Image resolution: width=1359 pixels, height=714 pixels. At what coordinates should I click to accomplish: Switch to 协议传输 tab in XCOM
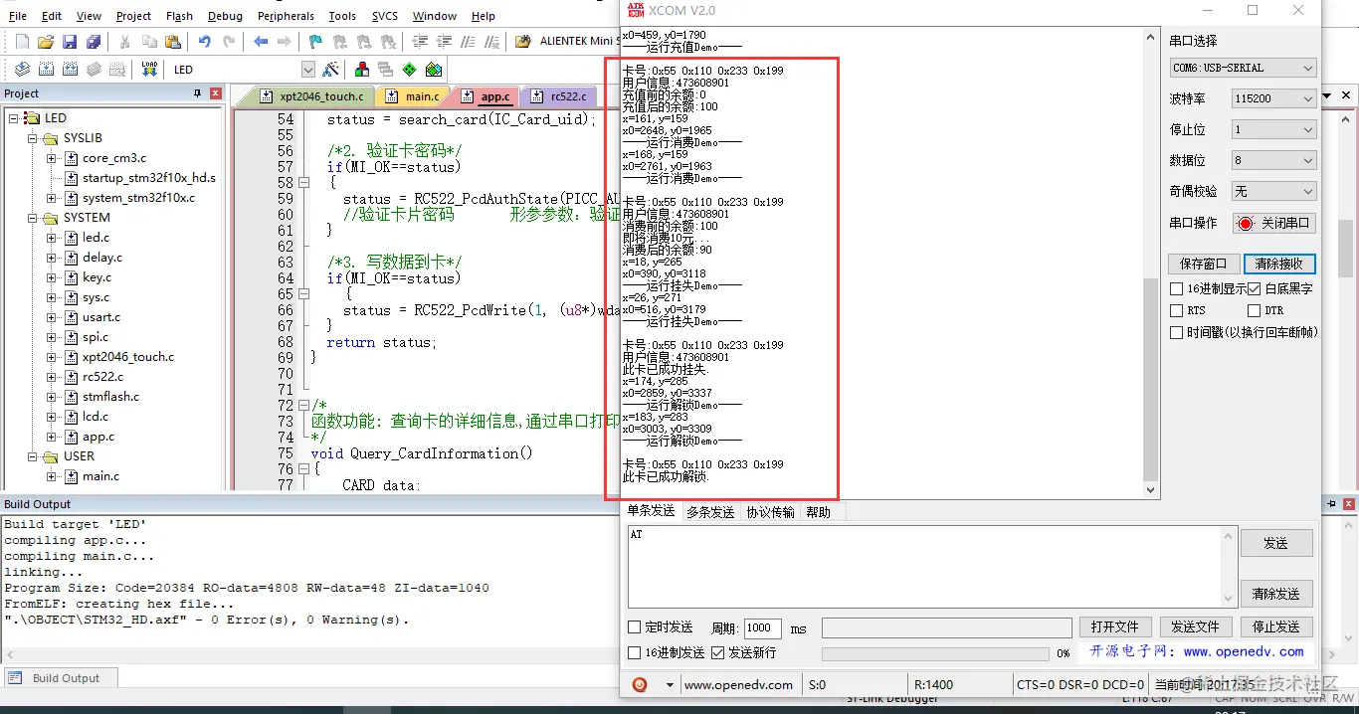click(771, 512)
